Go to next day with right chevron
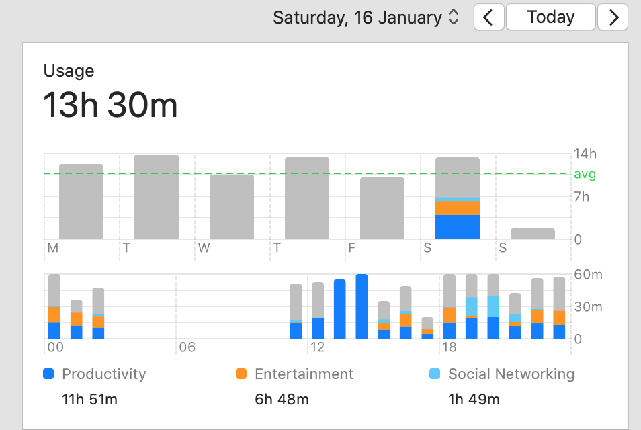The image size is (641, 430). 613,17
